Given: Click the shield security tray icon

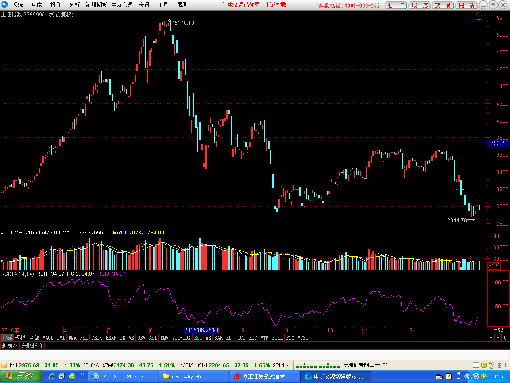Looking at the screenshot, I should coord(476,376).
